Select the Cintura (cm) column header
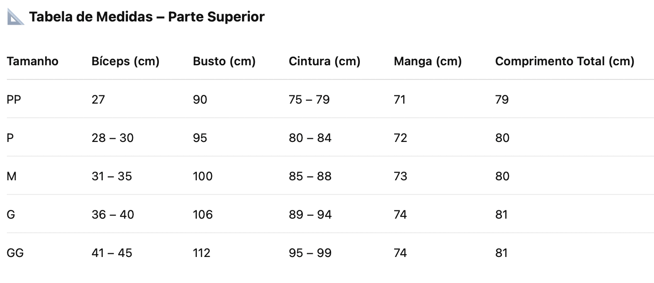 click(325, 61)
